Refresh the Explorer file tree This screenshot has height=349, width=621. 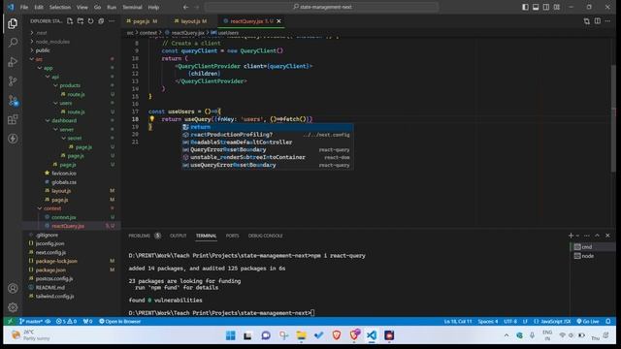90,21
